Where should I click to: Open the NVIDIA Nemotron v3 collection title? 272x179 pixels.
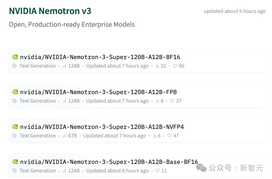[x=50, y=11]
